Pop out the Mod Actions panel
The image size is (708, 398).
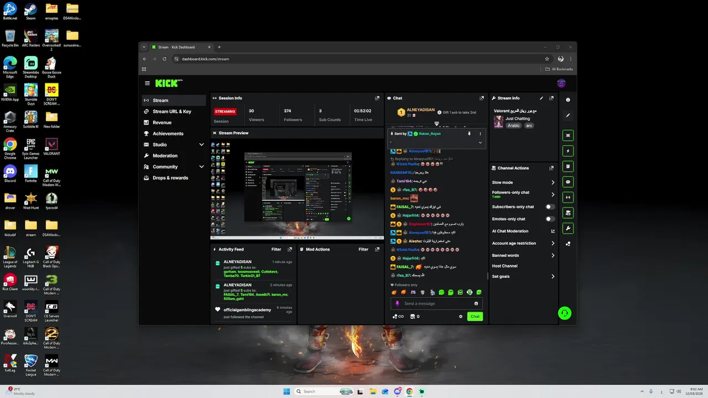pyautogui.click(x=377, y=249)
